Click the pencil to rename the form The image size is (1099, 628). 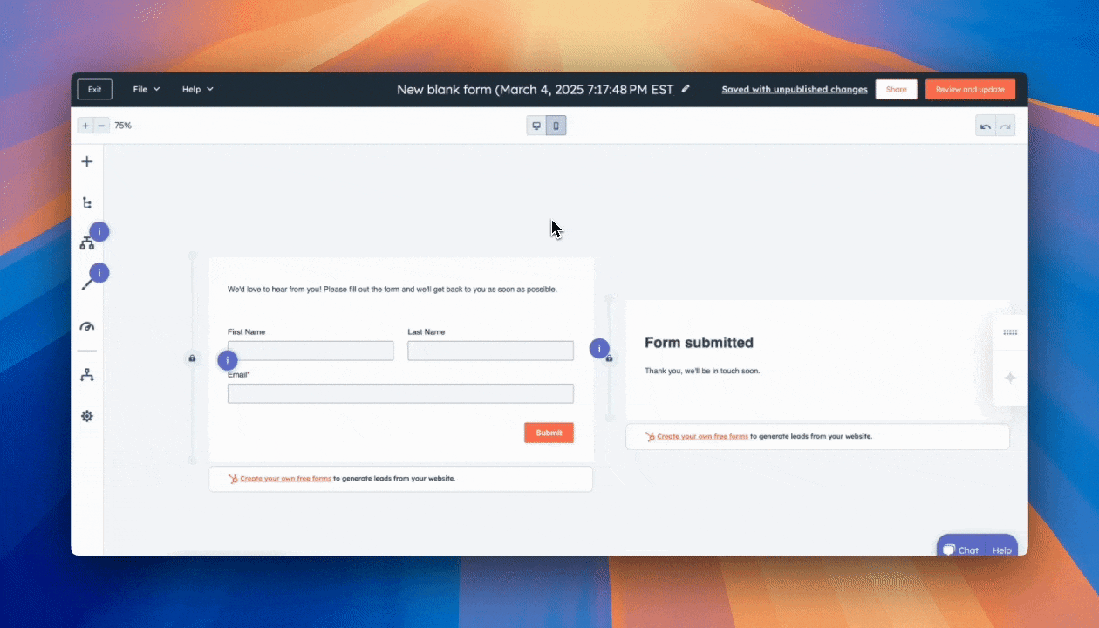click(686, 89)
